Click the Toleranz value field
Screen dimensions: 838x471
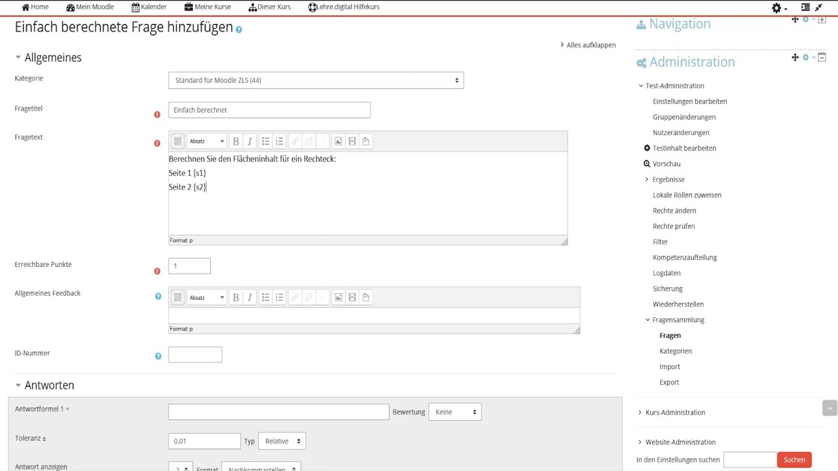coord(204,442)
